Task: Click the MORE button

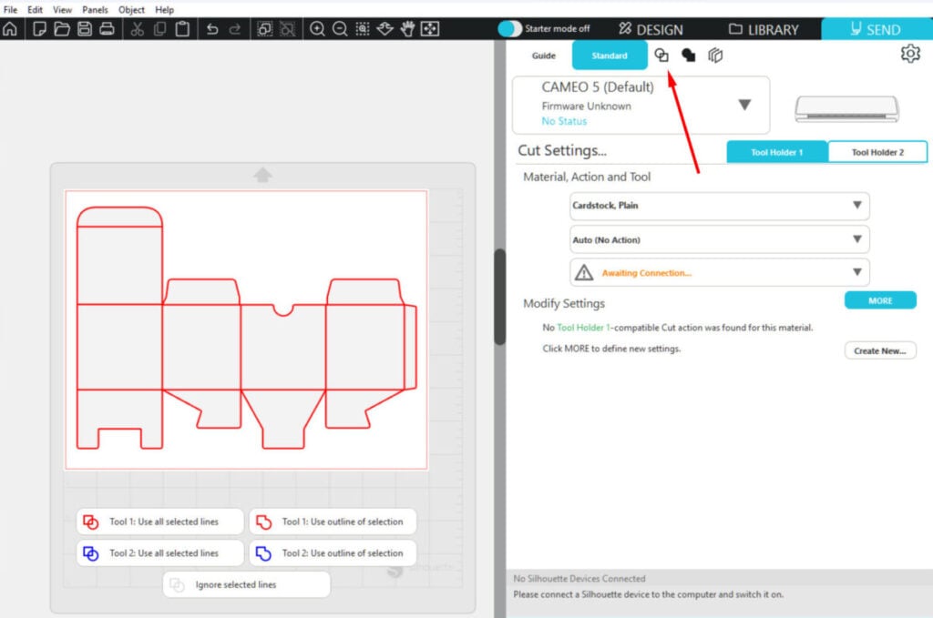Action: pyautogui.click(x=879, y=300)
